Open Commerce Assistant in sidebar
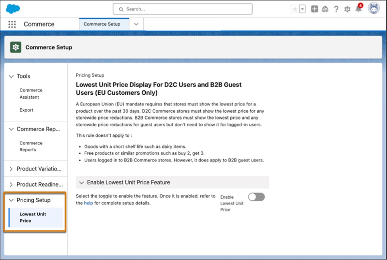The image size is (387, 260). [31, 94]
